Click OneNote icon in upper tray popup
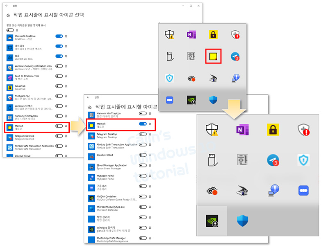The image size is (328, 250). (x=191, y=35)
